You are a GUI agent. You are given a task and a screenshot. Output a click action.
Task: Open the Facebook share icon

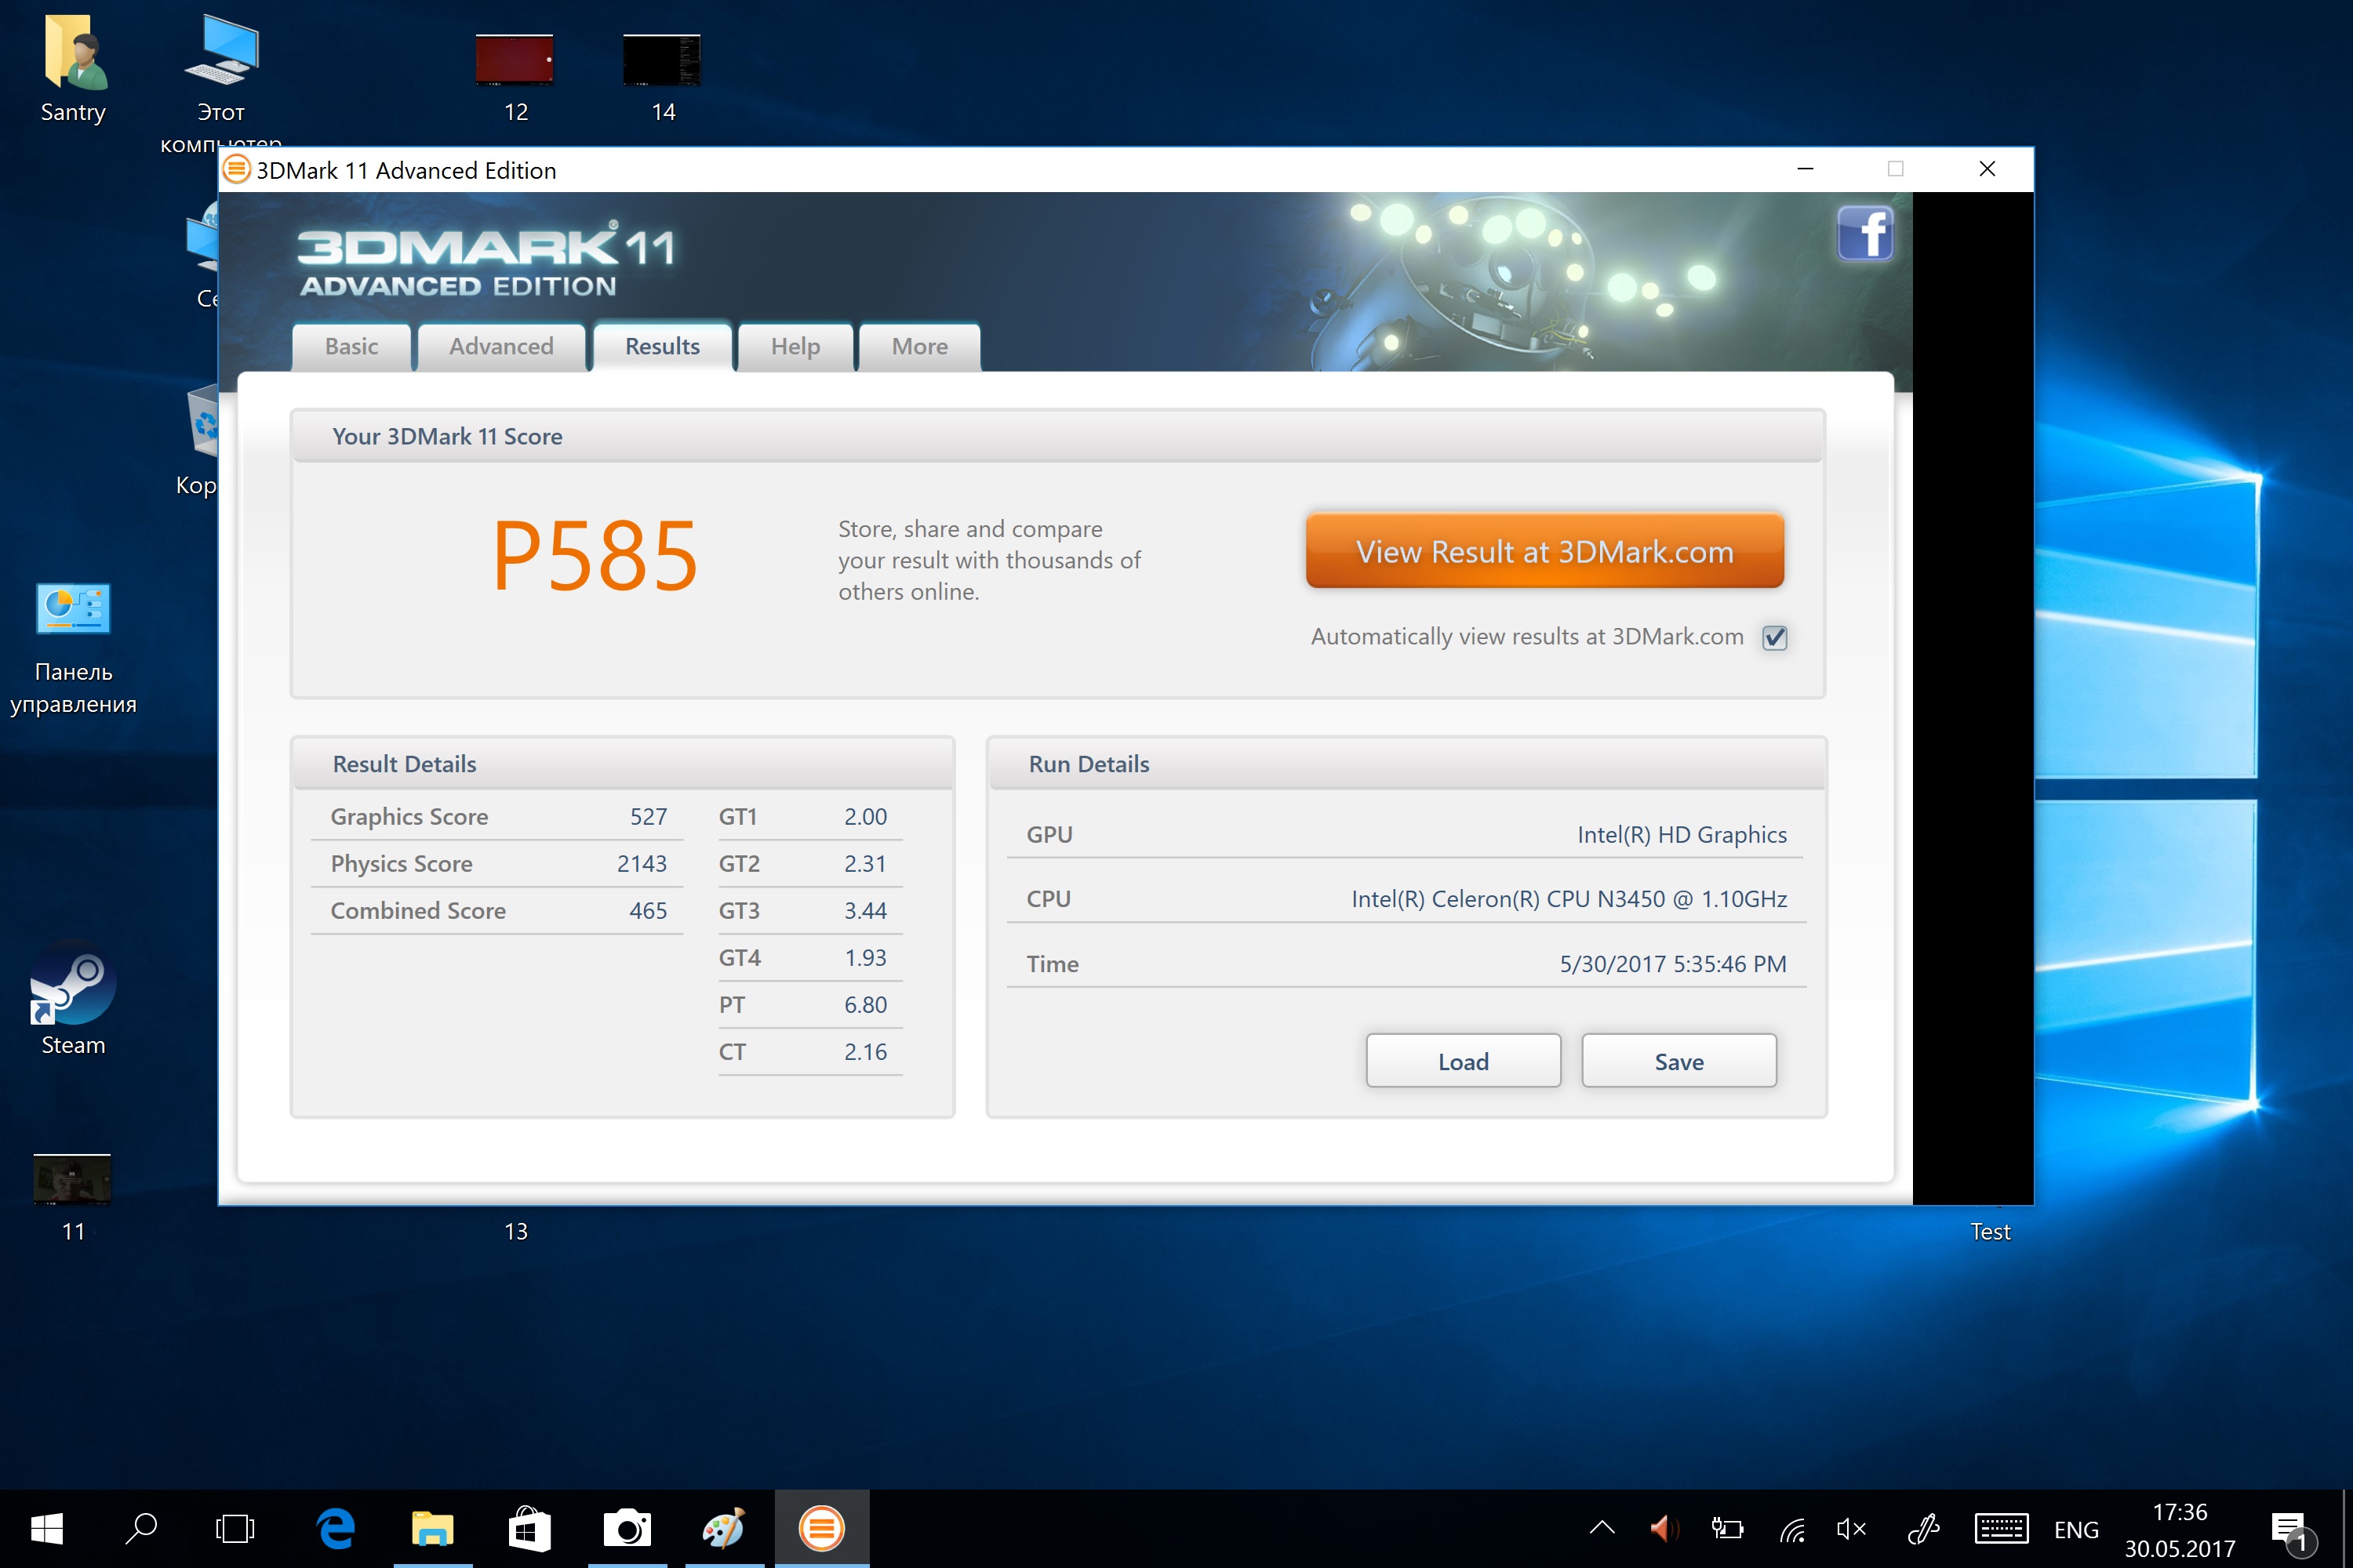click(x=1865, y=233)
